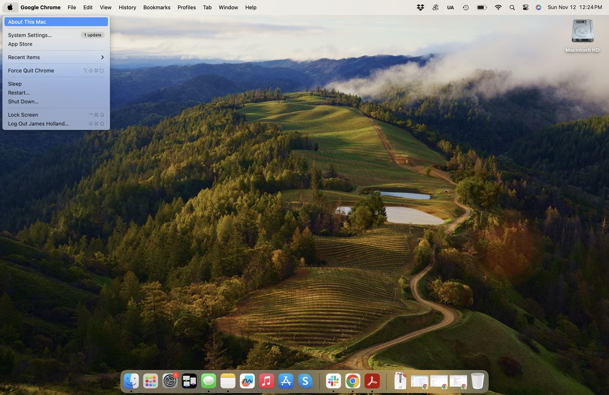Open Launchpad from the Dock
Viewport: 609px width, 395px height.
click(151, 381)
